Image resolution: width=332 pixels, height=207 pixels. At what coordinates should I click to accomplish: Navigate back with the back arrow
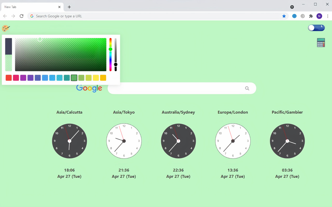[5, 16]
